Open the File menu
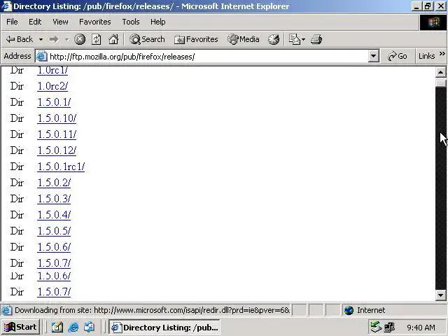 (x=12, y=22)
